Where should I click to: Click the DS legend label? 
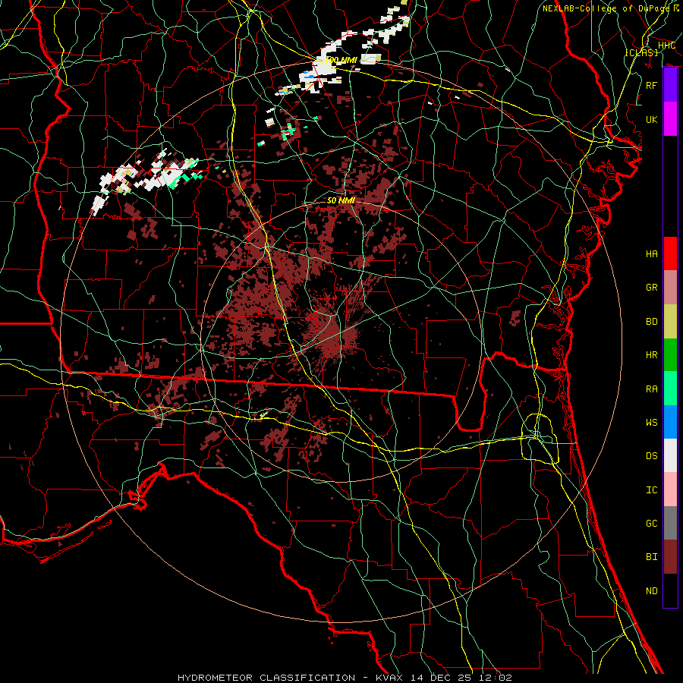click(652, 455)
